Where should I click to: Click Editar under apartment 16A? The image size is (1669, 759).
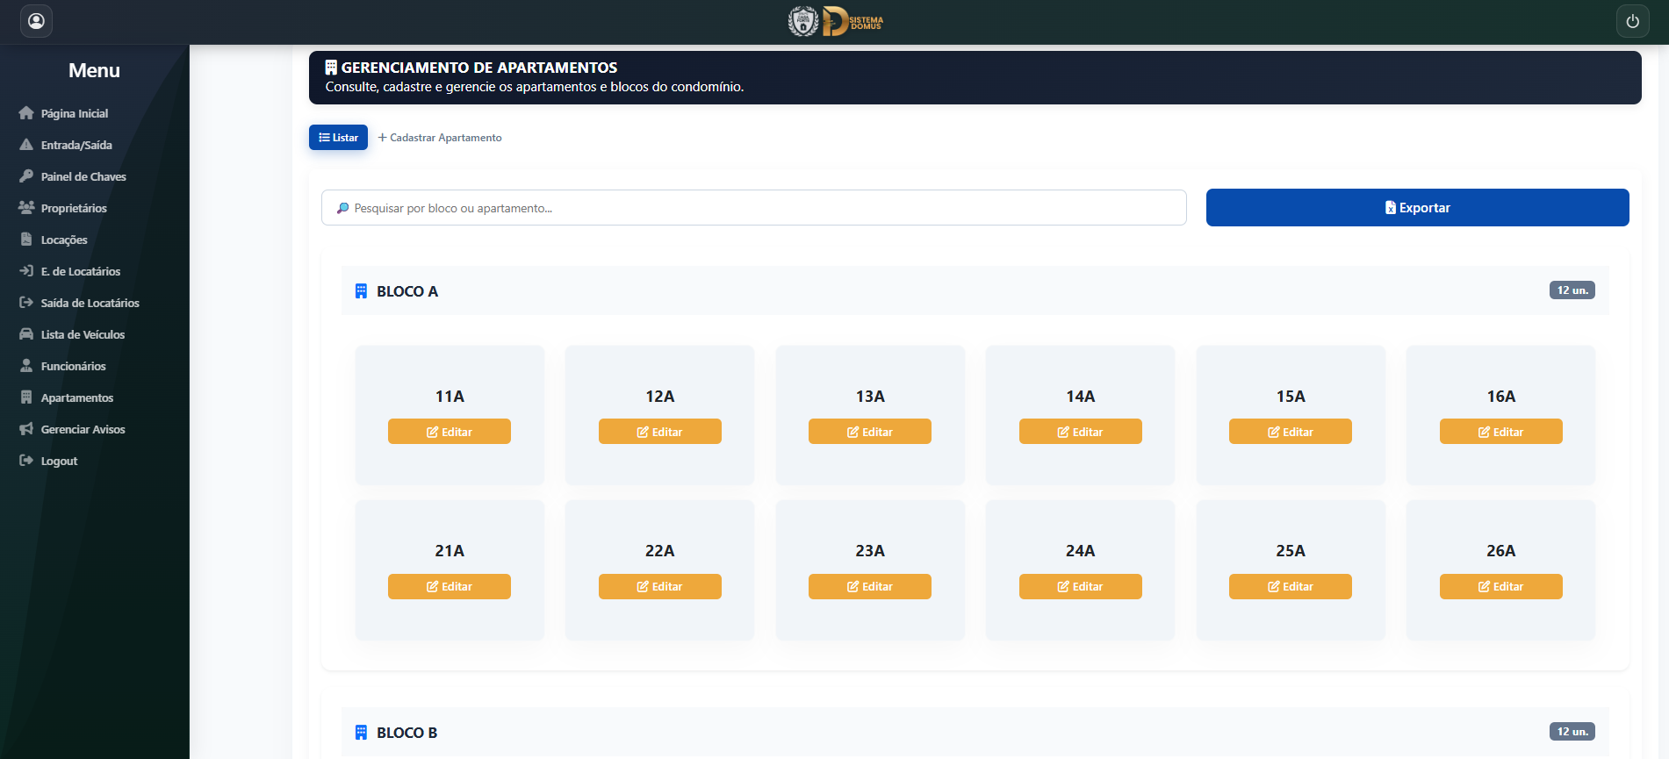click(1500, 432)
